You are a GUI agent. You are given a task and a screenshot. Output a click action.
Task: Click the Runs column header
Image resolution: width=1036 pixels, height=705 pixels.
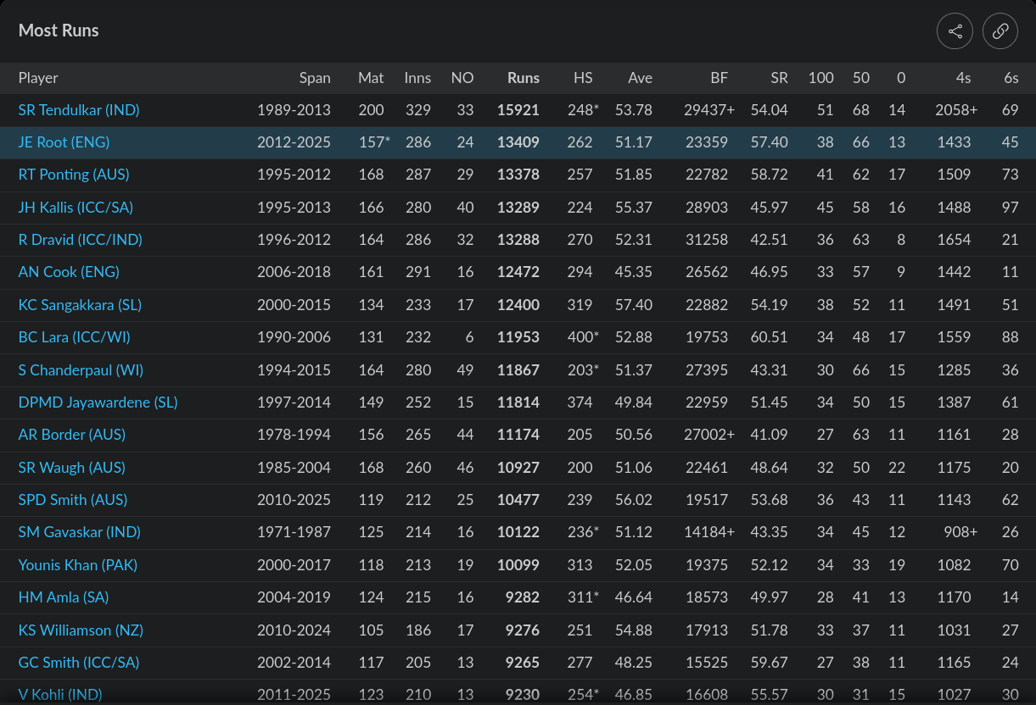click(x=524, y=78)
